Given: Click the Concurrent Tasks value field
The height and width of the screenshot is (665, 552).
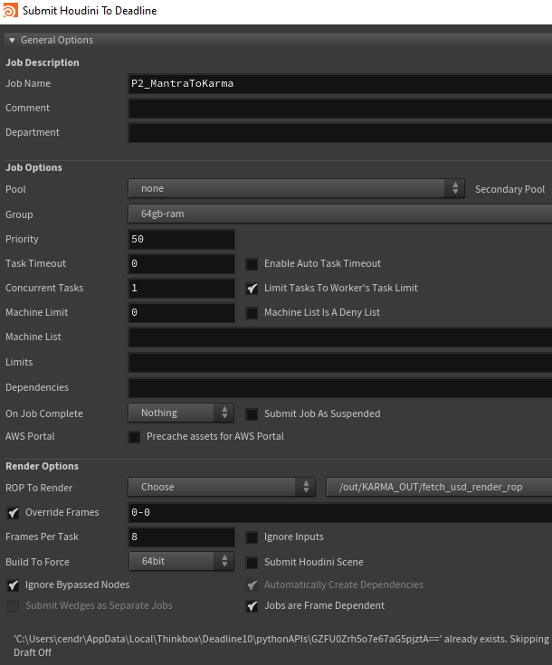Looking at the screenshot, I should click(x=181, y=288).
